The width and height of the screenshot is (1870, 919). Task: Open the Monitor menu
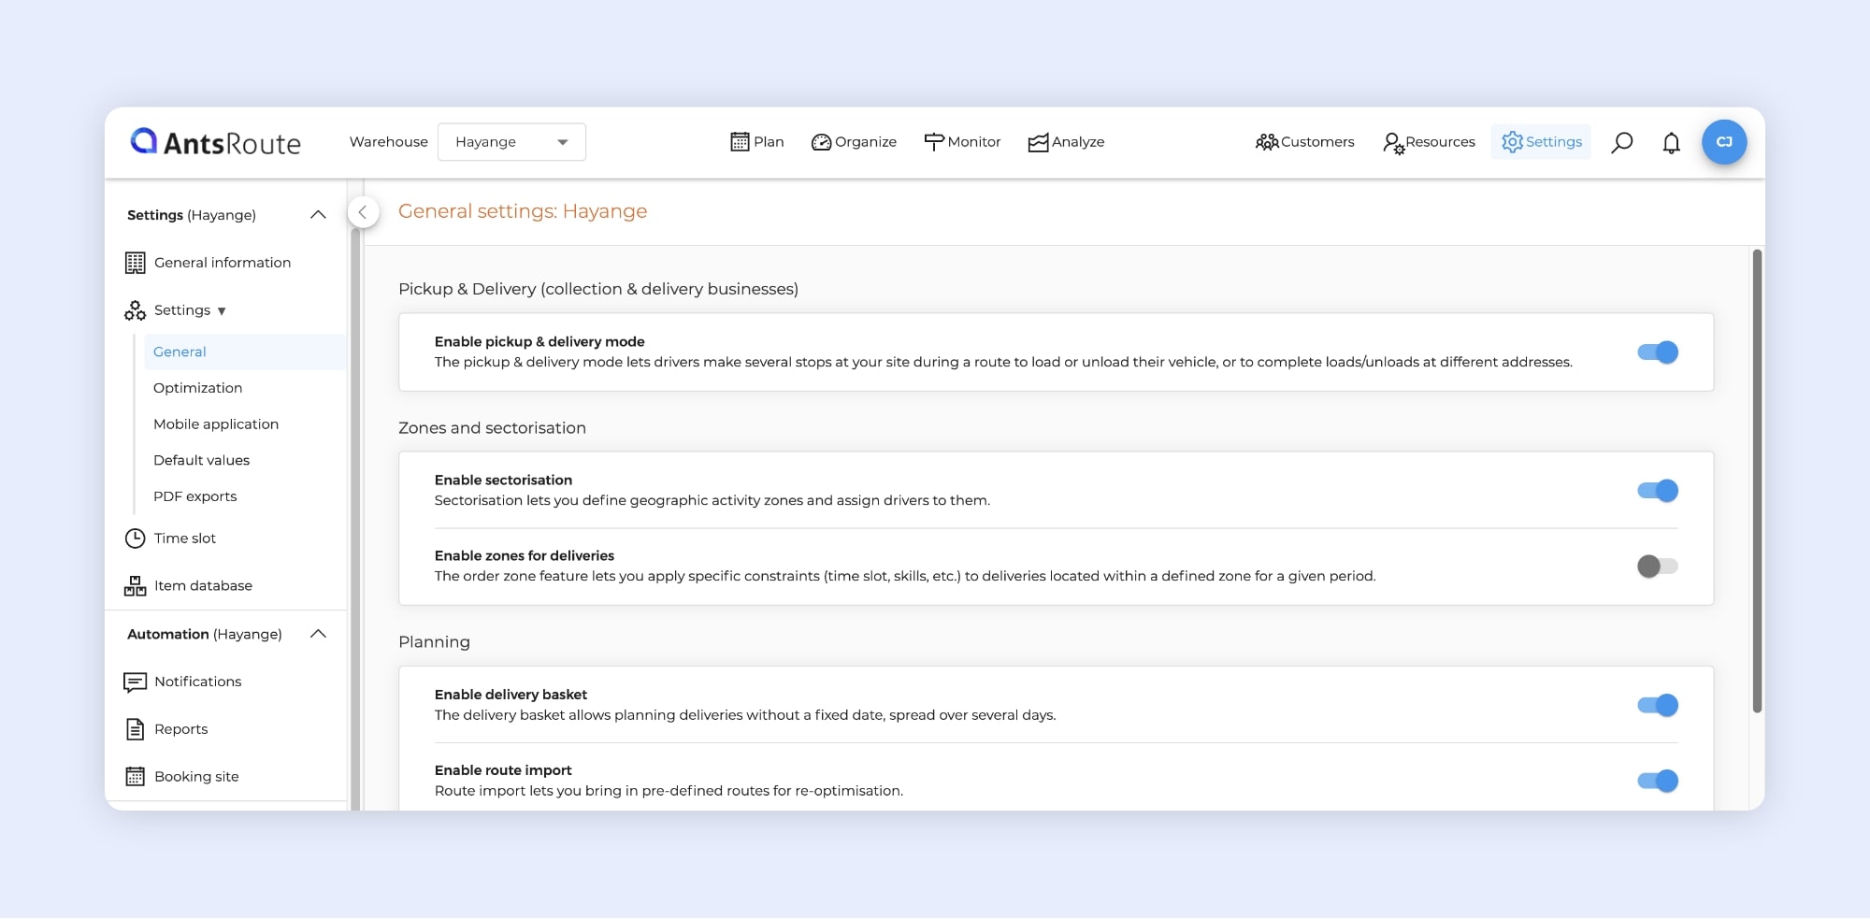tap(962, 142)
